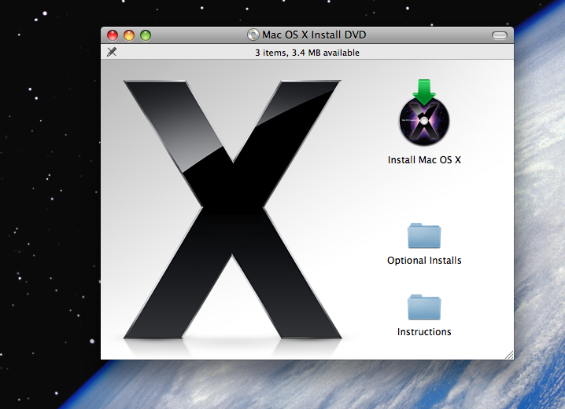Close the Install DVD window with red button
The height and width of the screenshot is (409, 565).
pos(113,35)
